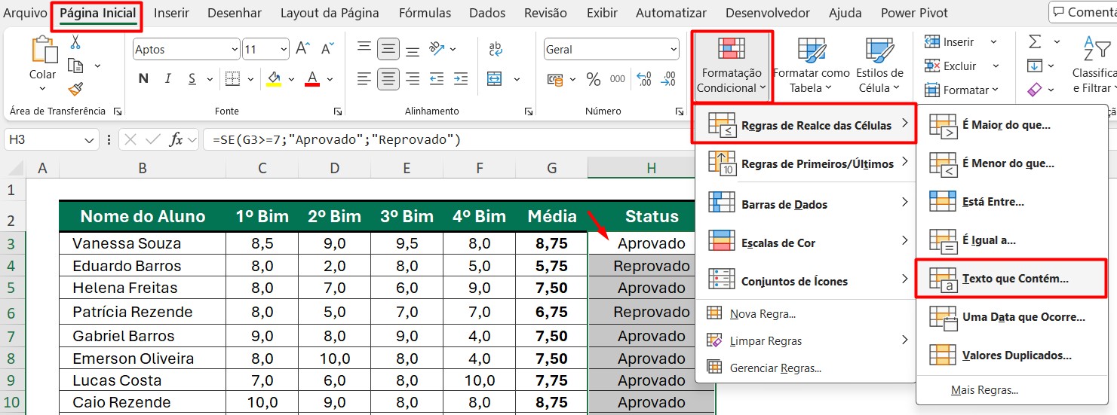Click Excluir cells button
The width and height of the screenshot is (1117, 415).
[961, 66]
